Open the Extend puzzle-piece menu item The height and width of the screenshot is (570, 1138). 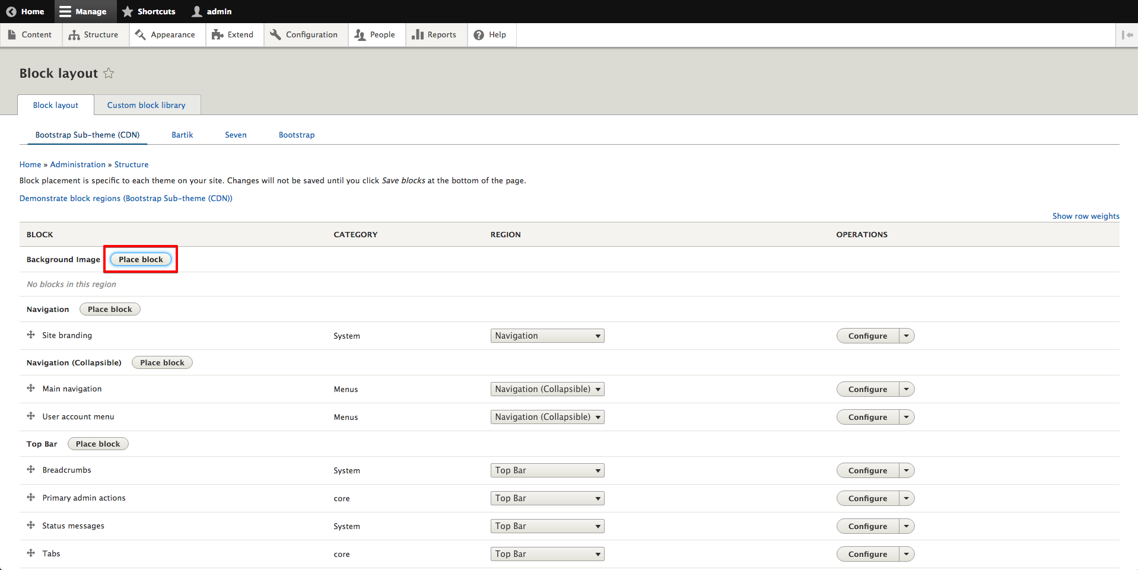click(x=233, y=35)
